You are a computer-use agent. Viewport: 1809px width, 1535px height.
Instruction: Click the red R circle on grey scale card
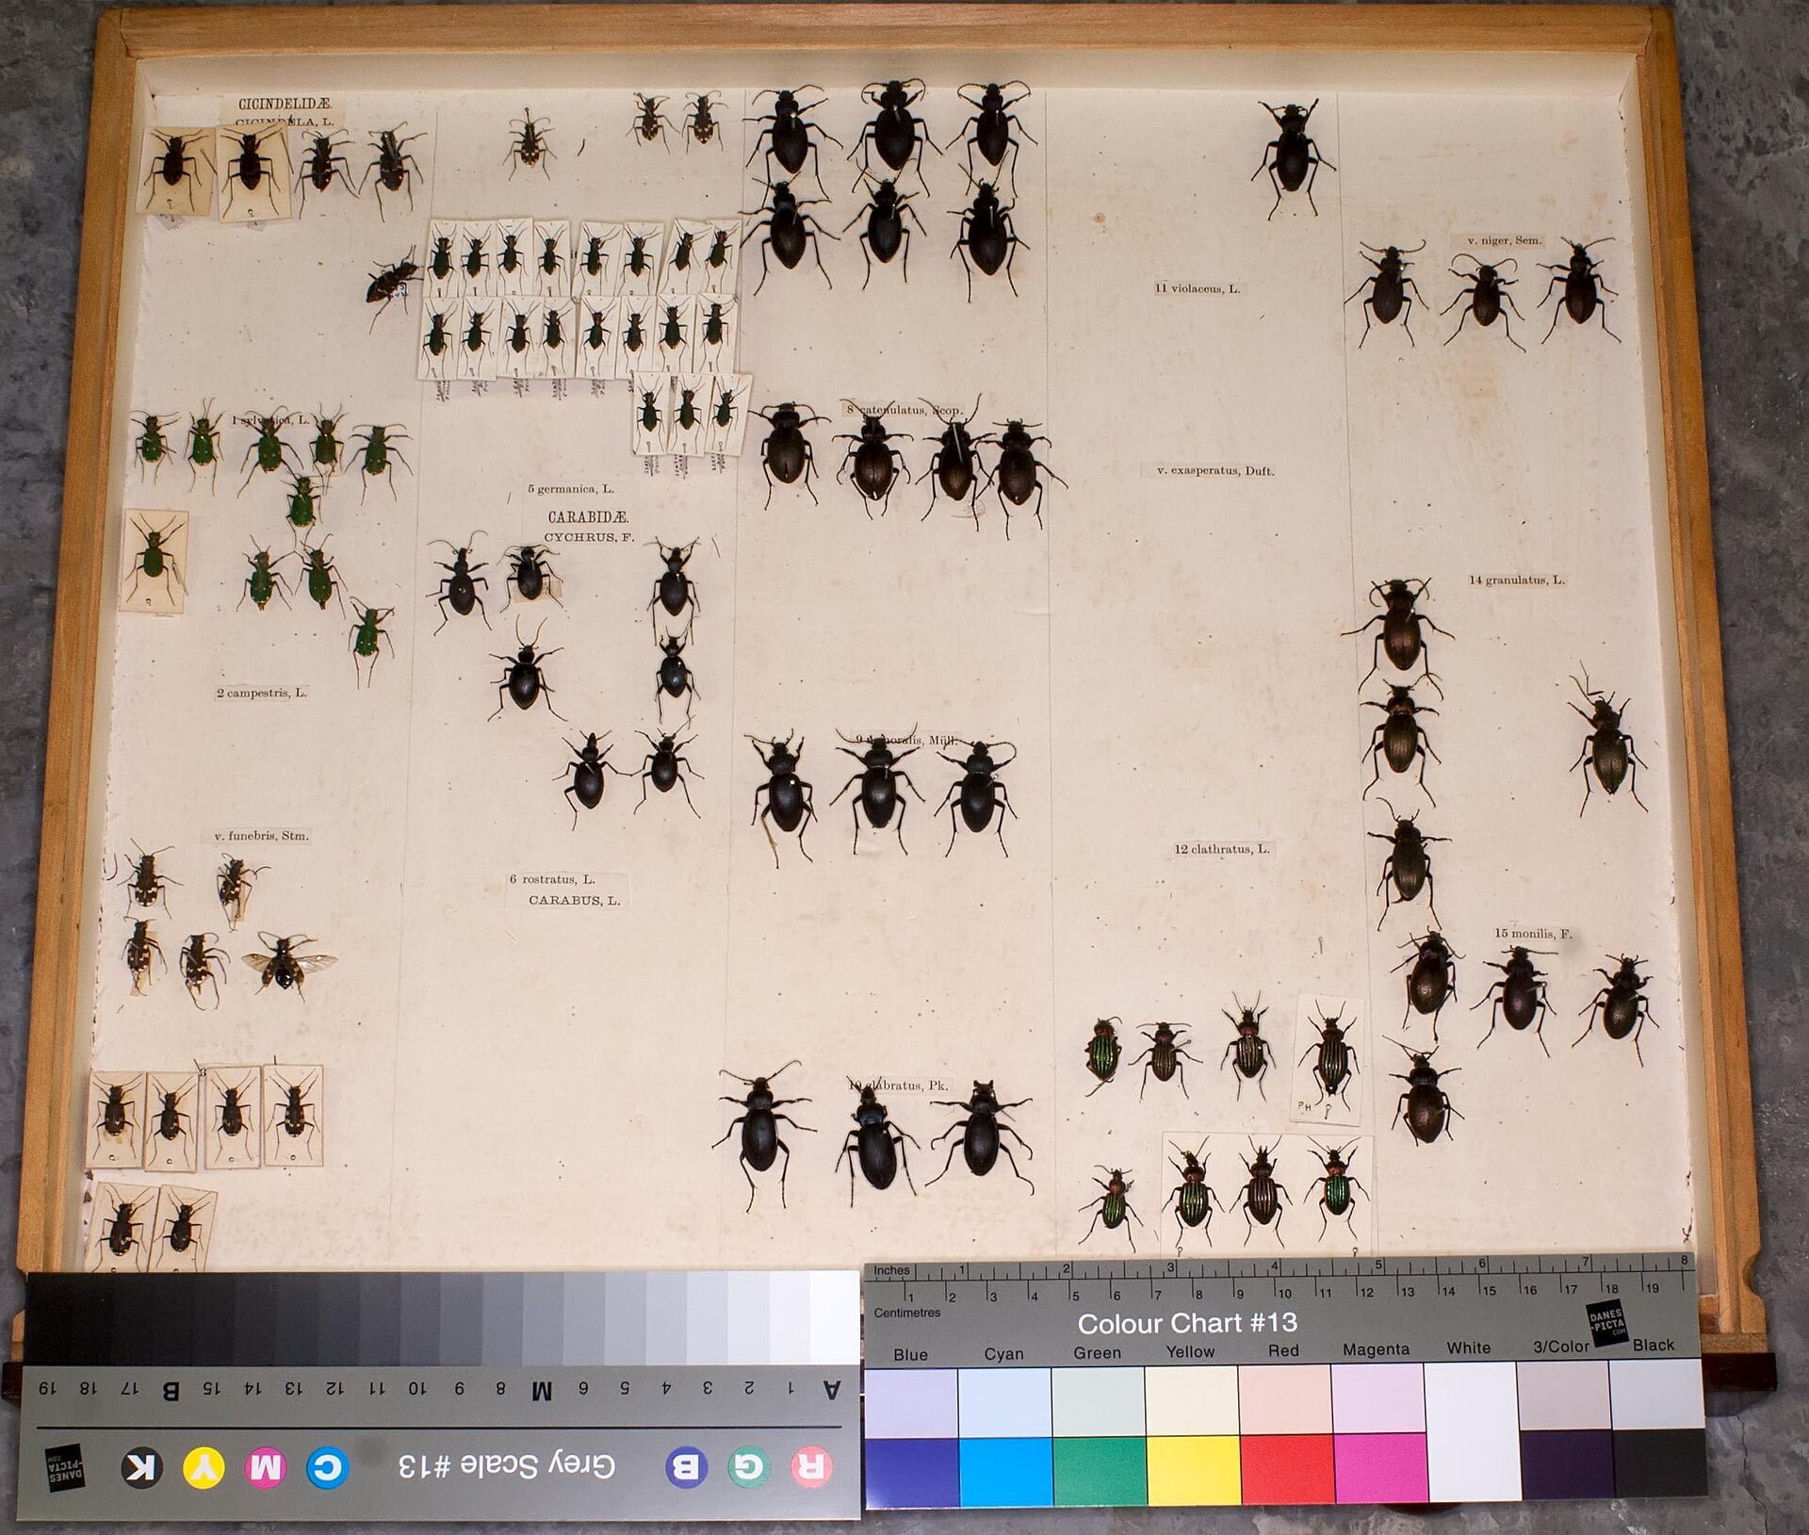pyautogui.click(x=811, y=1468)
